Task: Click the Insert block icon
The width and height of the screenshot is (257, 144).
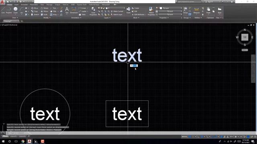Action: (x=128, y=10)
